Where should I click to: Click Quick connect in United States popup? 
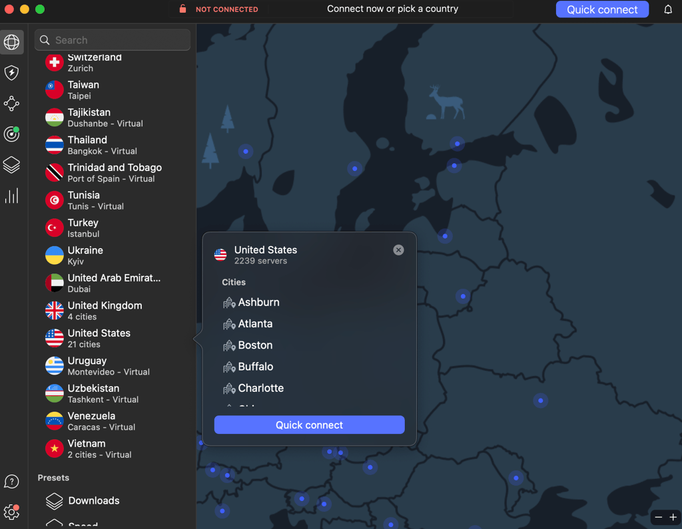click(309, 425)
